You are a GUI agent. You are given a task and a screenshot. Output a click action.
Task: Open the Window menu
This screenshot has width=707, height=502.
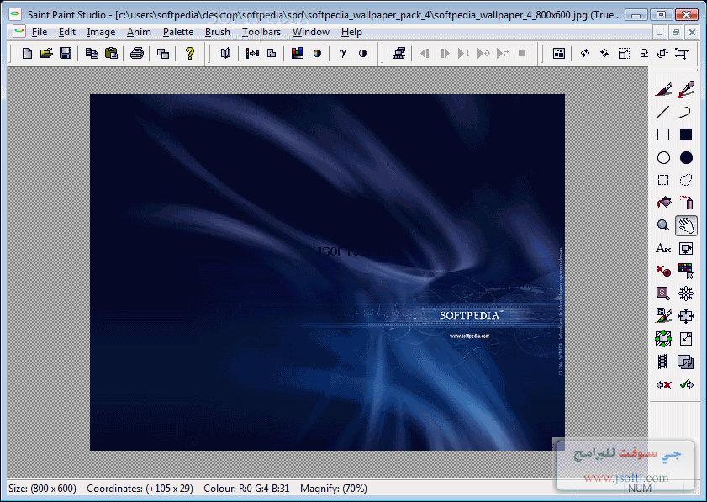click(311, 32)
